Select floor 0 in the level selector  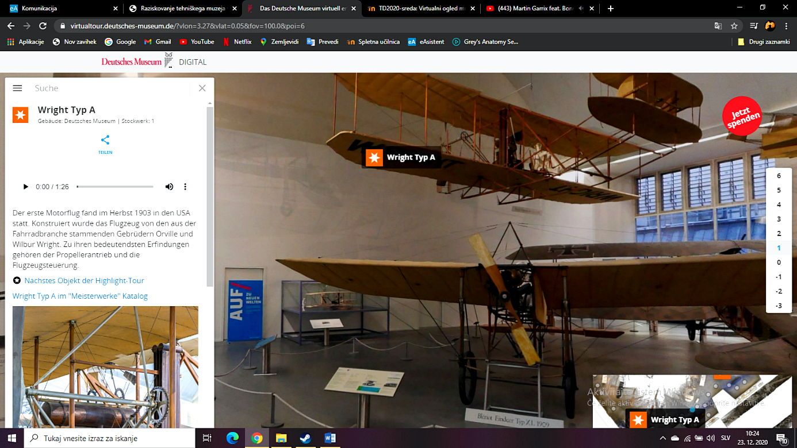click(x=779, y=262)
